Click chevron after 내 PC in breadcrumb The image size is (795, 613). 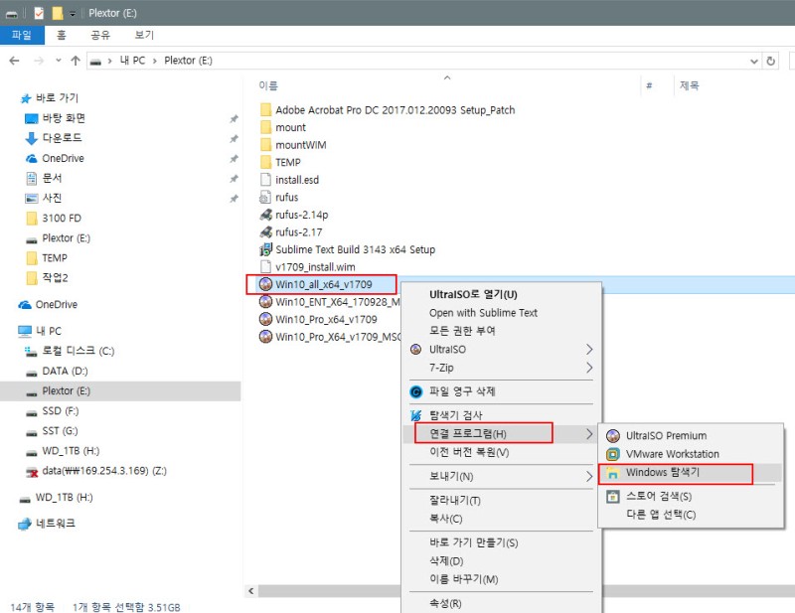(x=155, y=61)
